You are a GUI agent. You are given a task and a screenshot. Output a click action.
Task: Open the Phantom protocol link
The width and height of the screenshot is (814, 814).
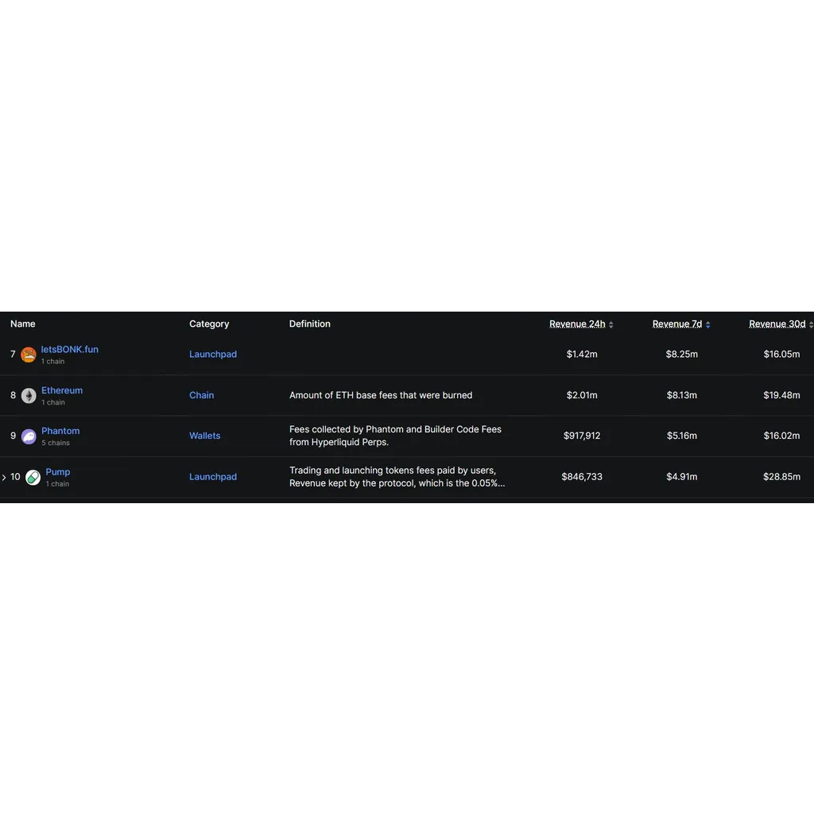coord(60,431)
